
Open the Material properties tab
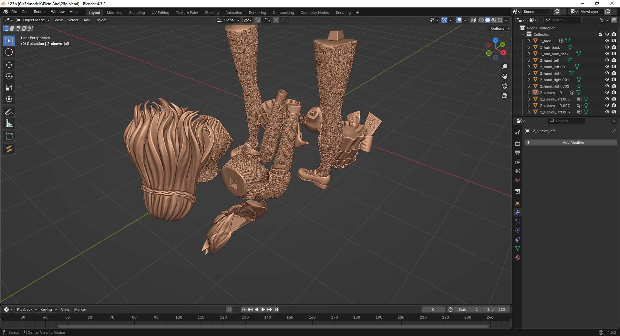pos(518,257)
